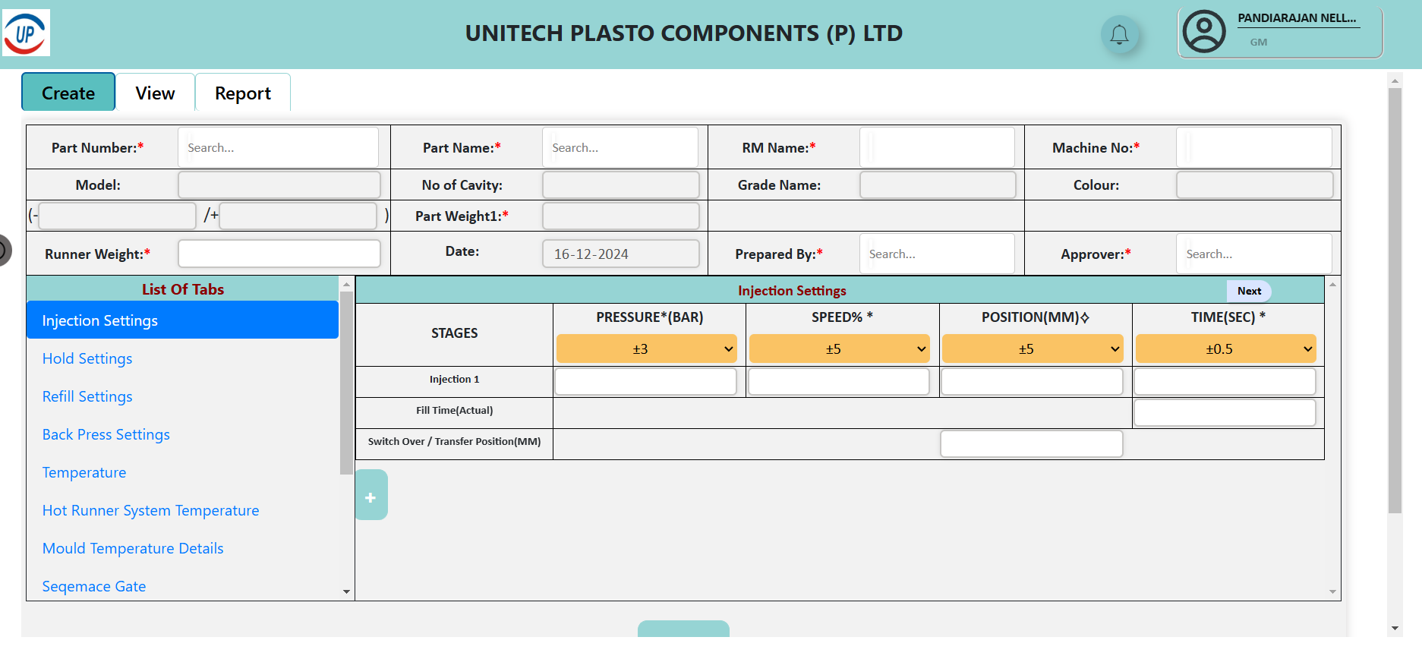Click the No of Cavity field

[621, 185]
